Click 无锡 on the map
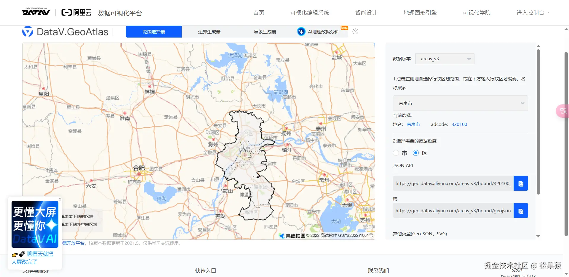 pyautogui.click(x=347, y=205)
